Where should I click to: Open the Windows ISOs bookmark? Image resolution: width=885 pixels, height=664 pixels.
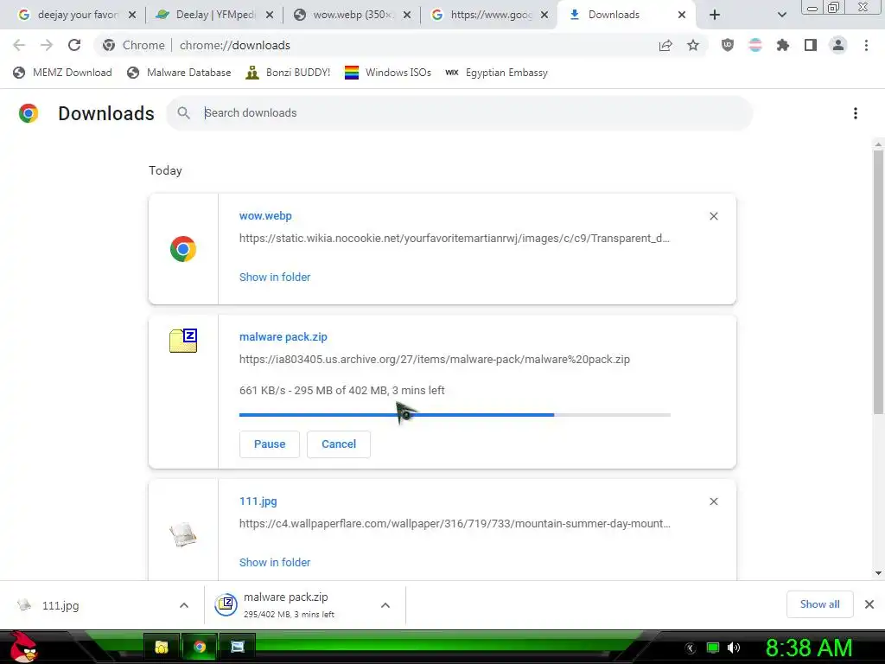pyautogui.click(x=388, y=73)
